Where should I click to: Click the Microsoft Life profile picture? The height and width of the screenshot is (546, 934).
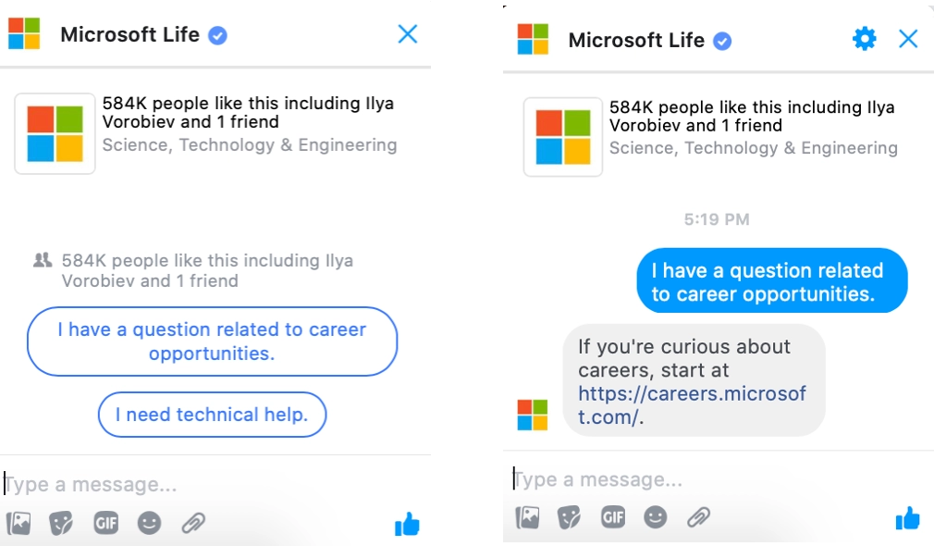click(54, 134)
